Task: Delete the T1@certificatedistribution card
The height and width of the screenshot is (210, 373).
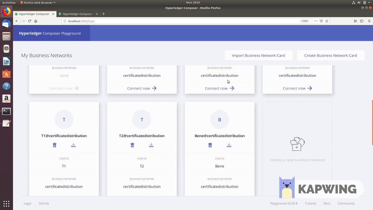Action: tap(54, 145)
